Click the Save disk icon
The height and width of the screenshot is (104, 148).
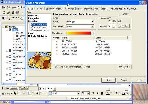coord(13,12)
